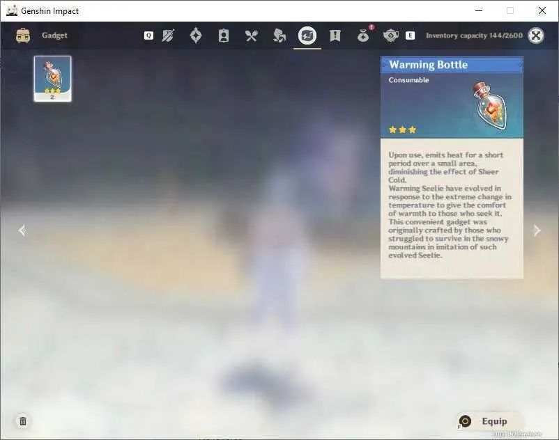This screenshot has width=559, height=440.
Task: Open the Character Development Items tab
Action: click(x=224, y=36)
